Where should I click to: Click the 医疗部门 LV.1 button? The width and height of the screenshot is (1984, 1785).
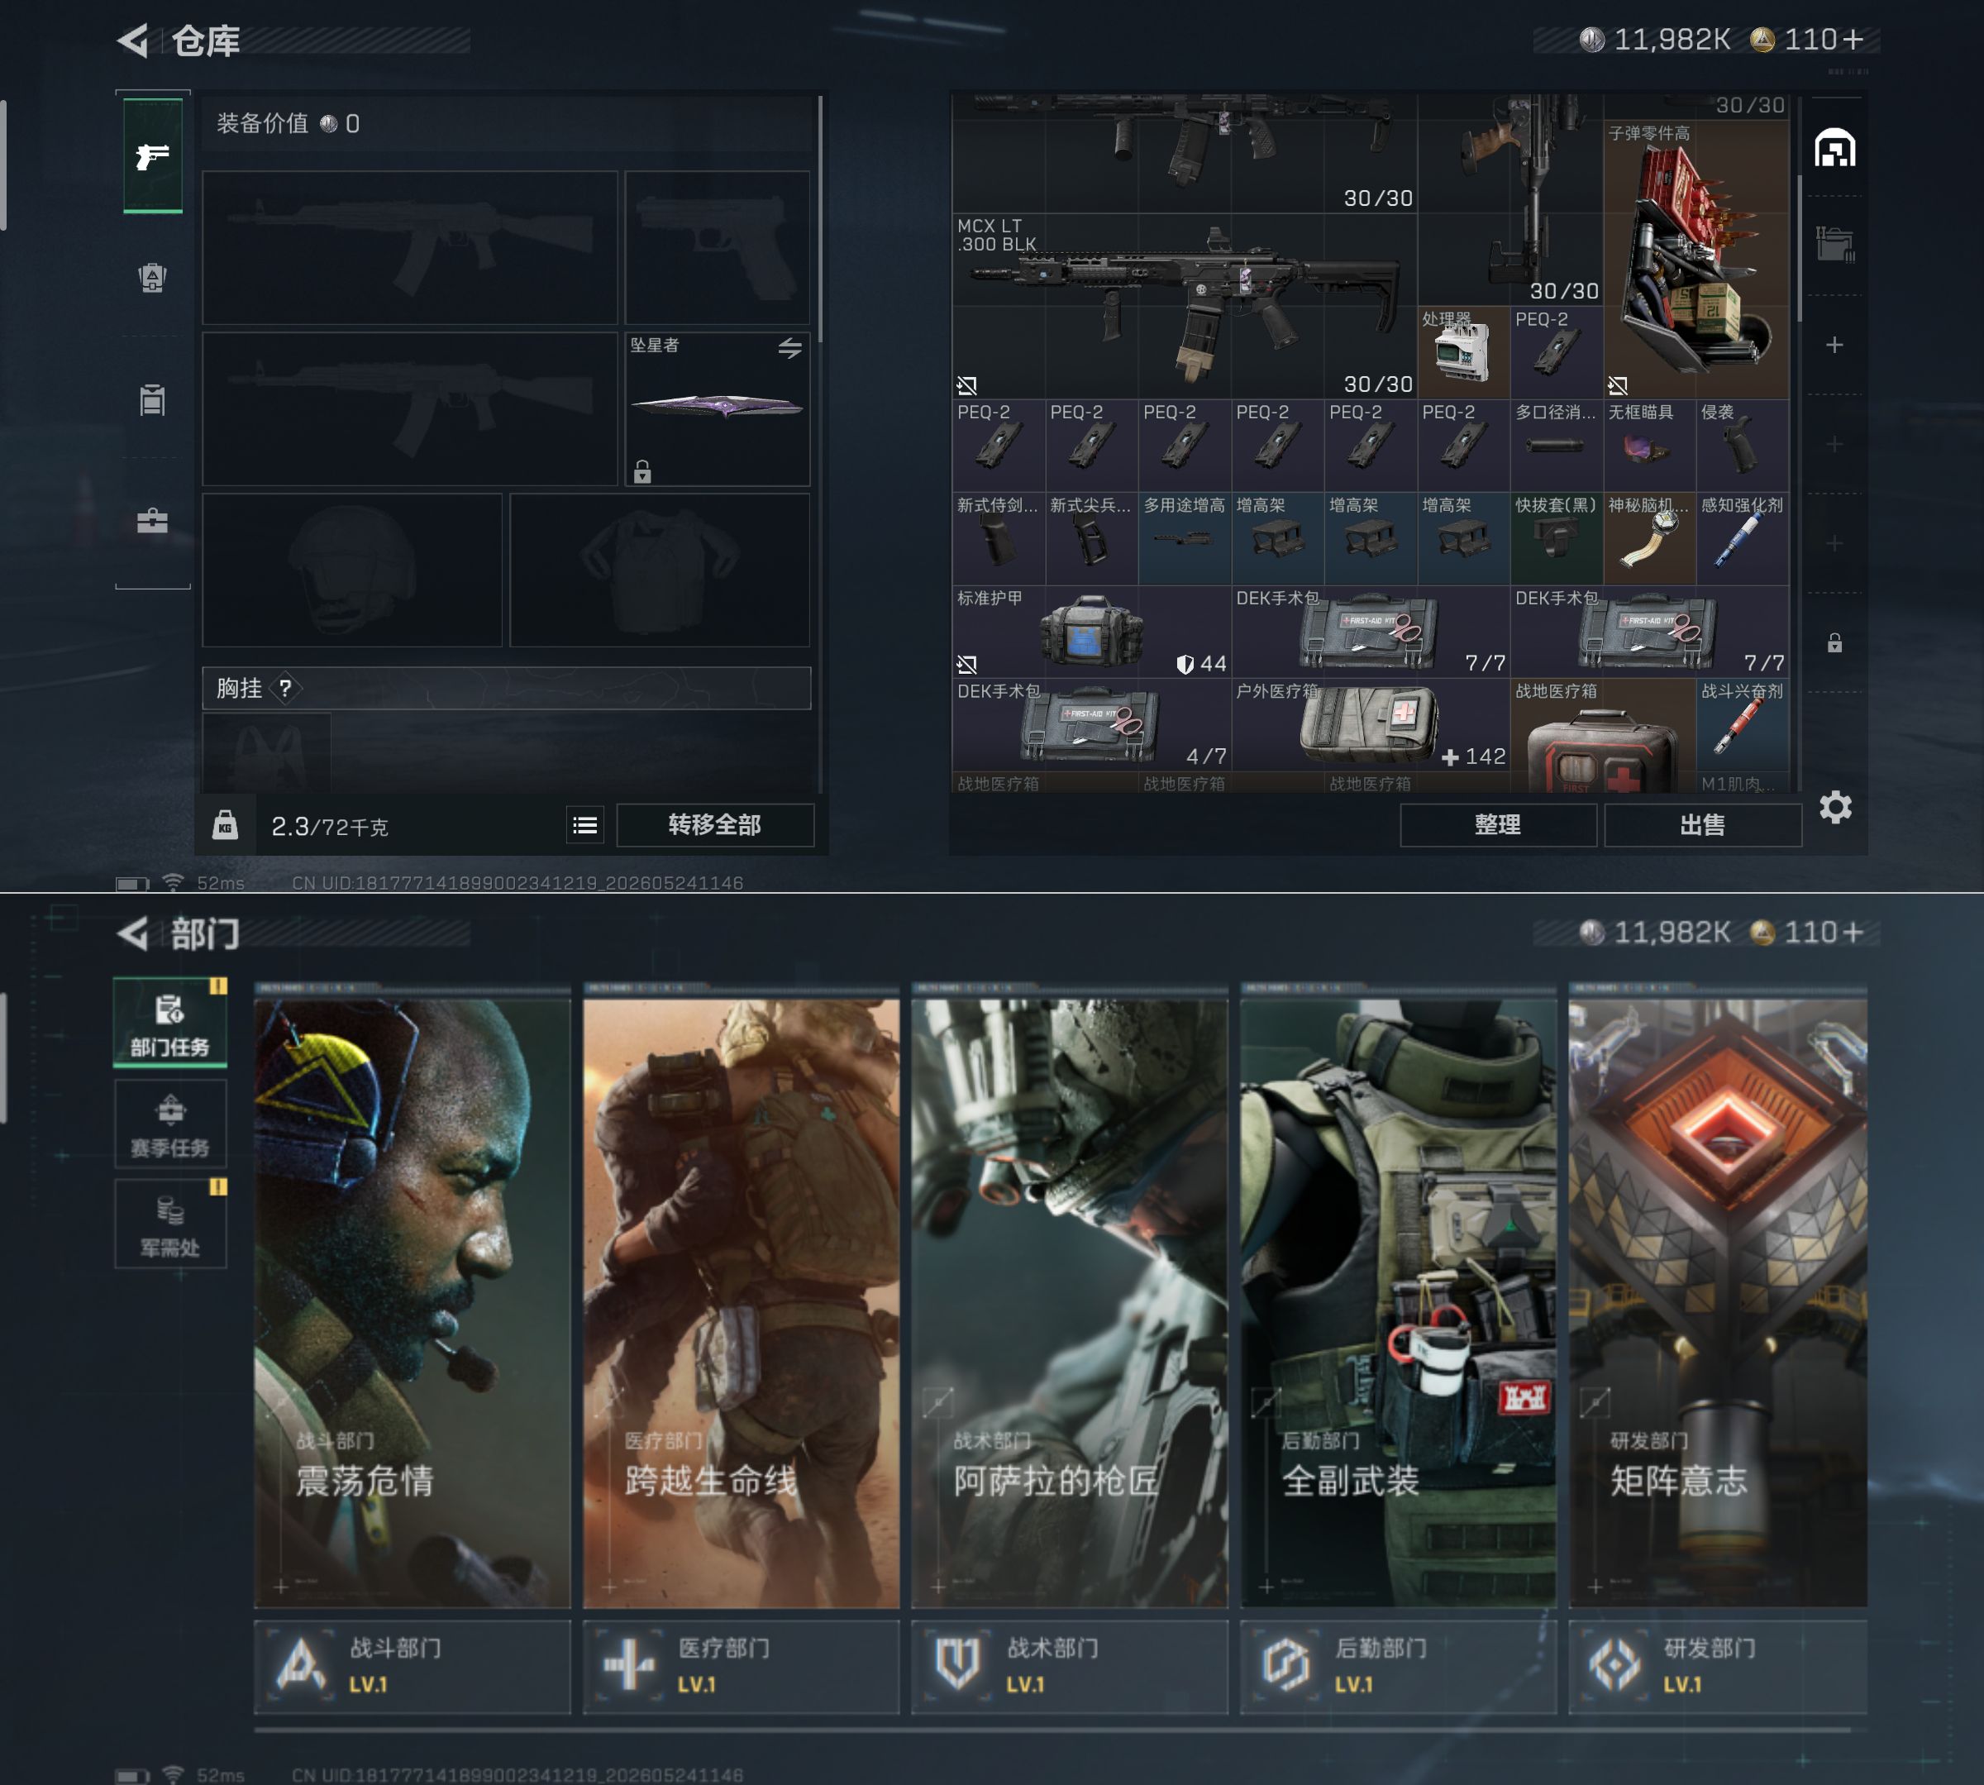pyautogui.click(x=742, y=1666)
